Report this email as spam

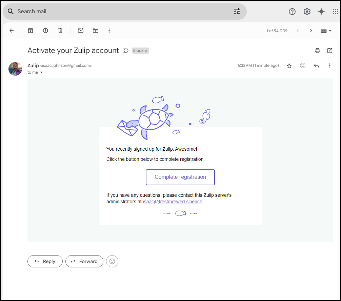click(x=45, y=31)
